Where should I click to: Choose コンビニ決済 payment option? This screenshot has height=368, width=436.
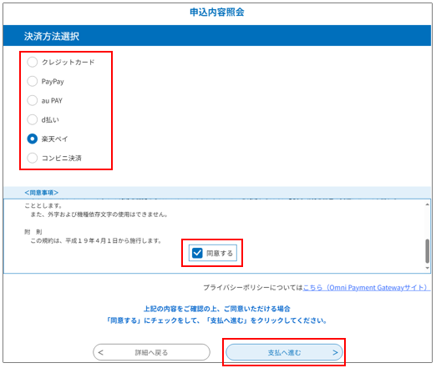(33, 158)
